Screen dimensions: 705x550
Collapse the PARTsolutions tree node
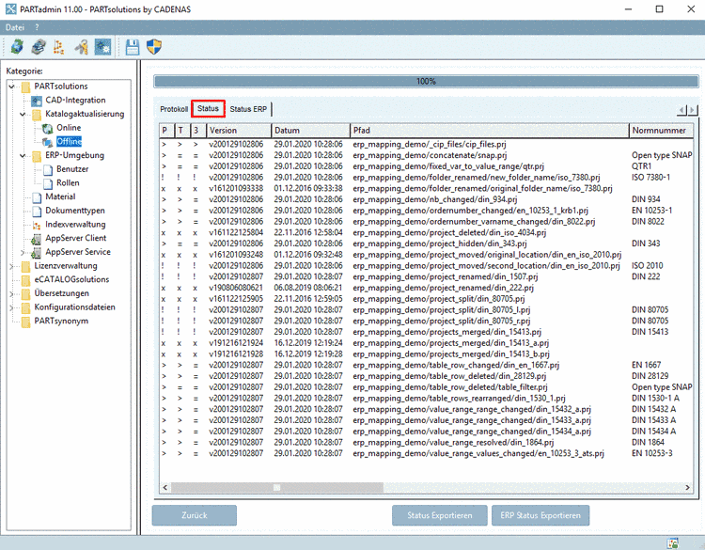(x=12, y=86)
